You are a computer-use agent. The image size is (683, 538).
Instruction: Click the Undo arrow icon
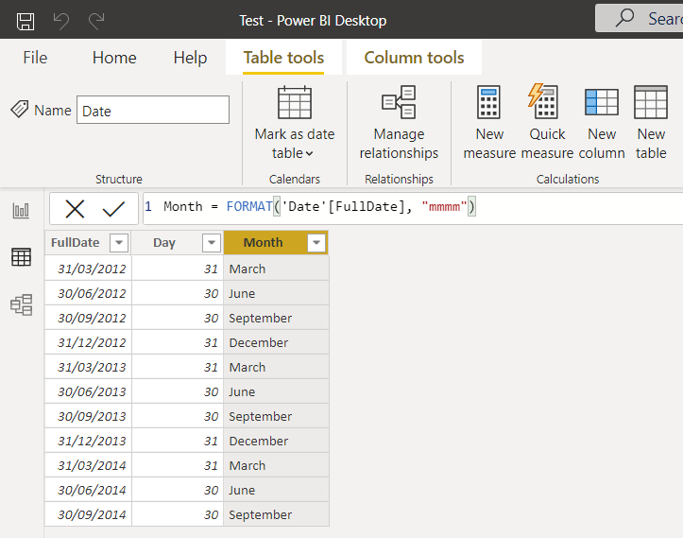[61, 20]
